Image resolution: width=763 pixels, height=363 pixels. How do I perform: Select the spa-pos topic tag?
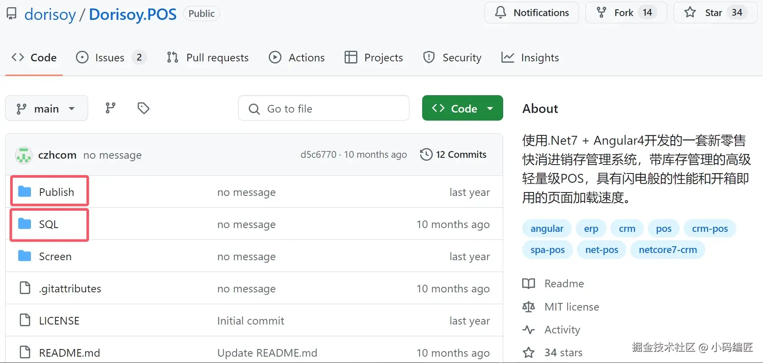pyautogui.click(x=547, y=250)
